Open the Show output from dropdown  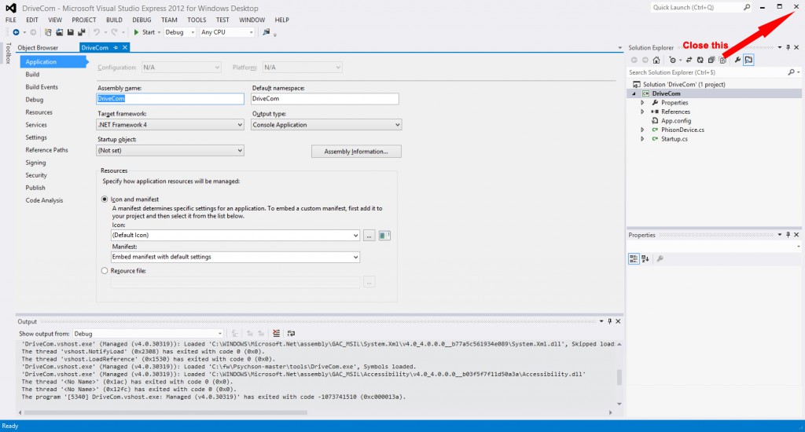tap(148, 334)
